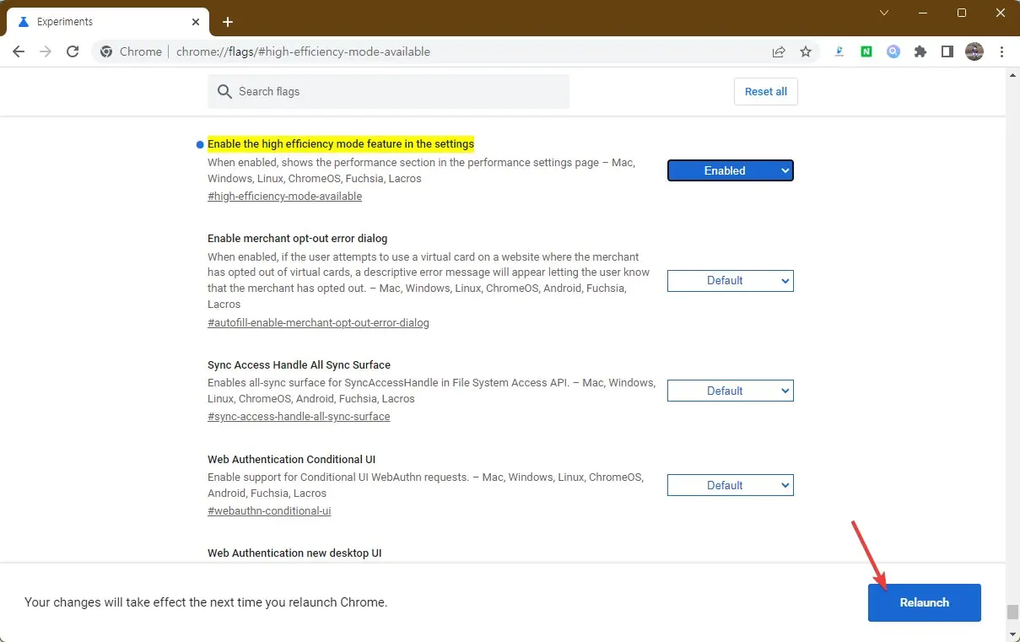
Task: Share this page via share icon
Action: click(779, 51)
